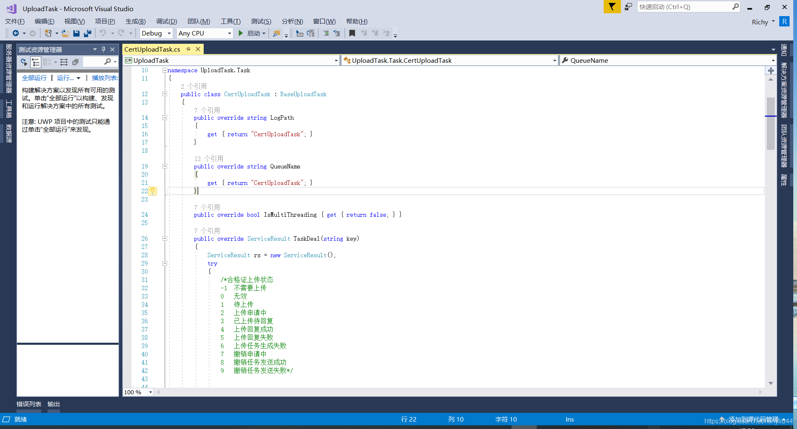Collapse the try block outline

[x=164, y=263]
